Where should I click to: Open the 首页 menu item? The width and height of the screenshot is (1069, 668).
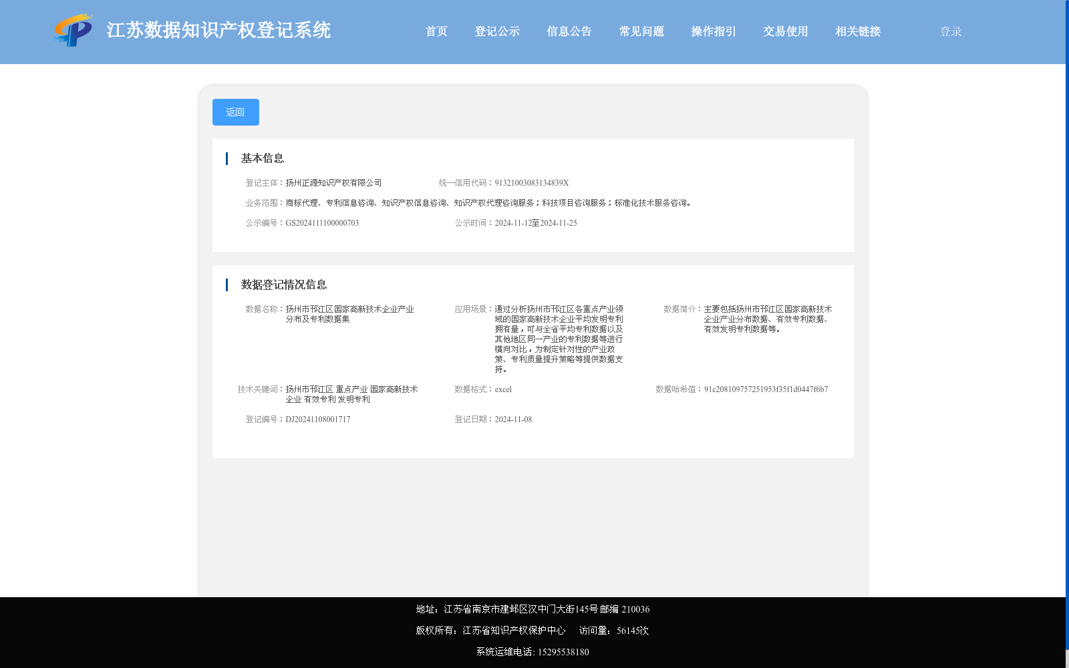click(x=436, y=31)
